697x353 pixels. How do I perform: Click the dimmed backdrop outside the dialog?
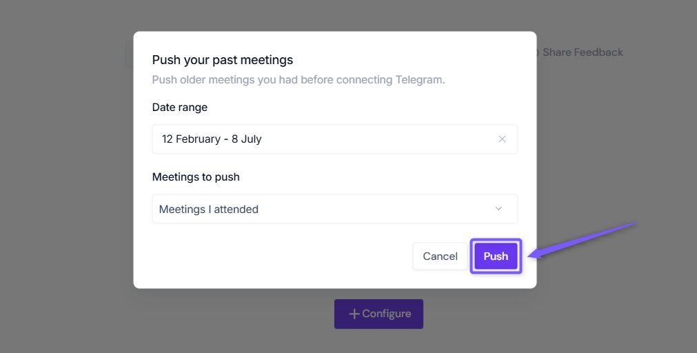click(67, 178)
